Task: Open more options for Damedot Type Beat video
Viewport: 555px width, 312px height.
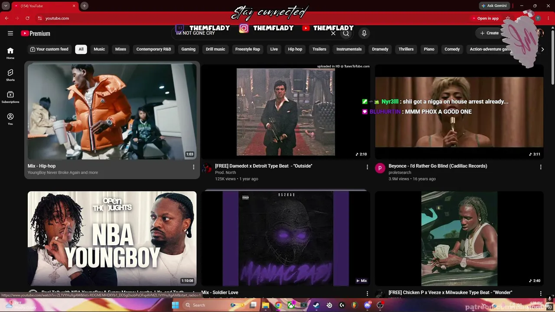Action: click(367, 167)
